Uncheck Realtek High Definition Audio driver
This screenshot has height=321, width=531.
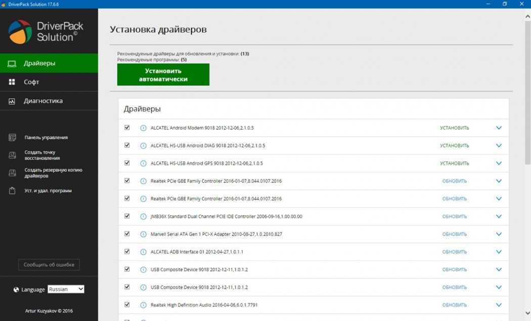coord(127,305)
